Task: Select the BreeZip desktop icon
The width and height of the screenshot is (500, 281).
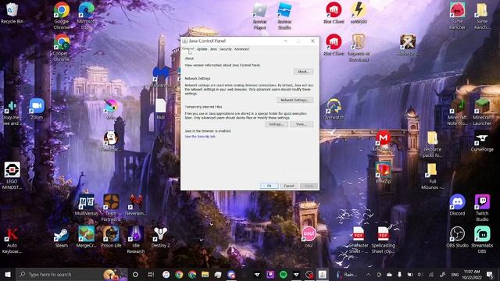Action: tap(383, 173)
